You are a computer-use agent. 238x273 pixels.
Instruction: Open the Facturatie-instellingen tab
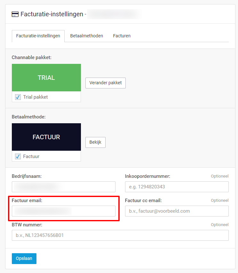[x=38, y=36]
